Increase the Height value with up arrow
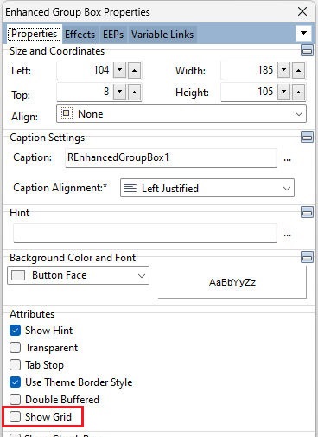 (298, 92)
